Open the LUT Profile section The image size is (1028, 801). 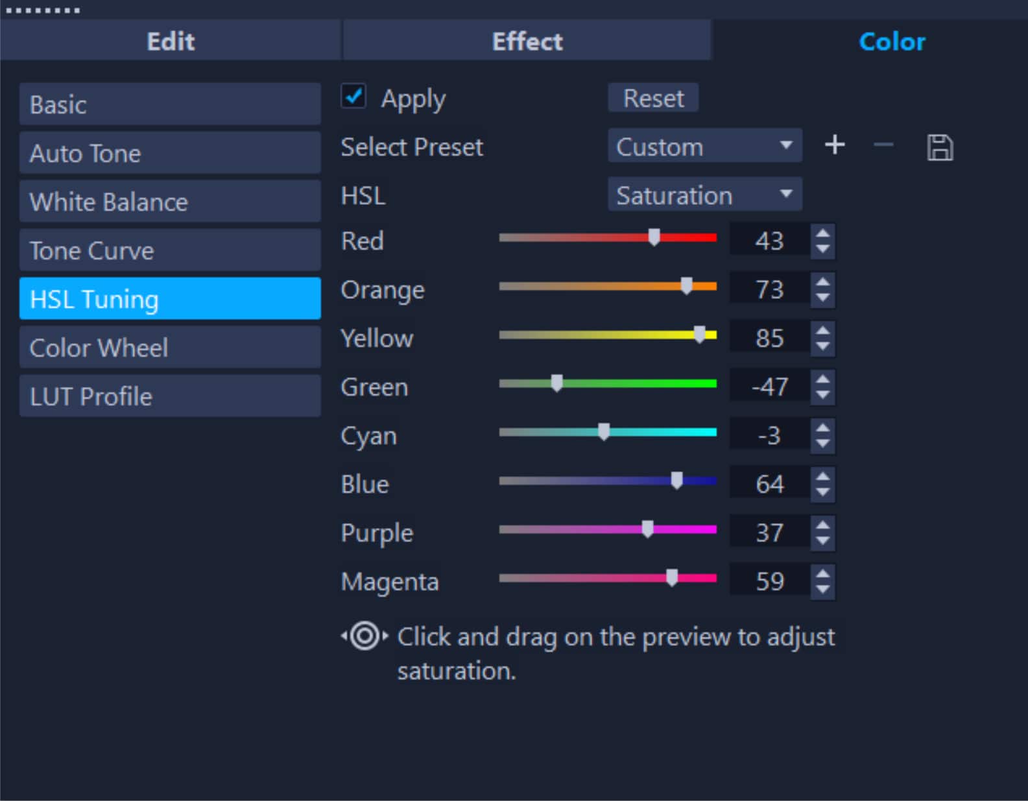[170, 396]
